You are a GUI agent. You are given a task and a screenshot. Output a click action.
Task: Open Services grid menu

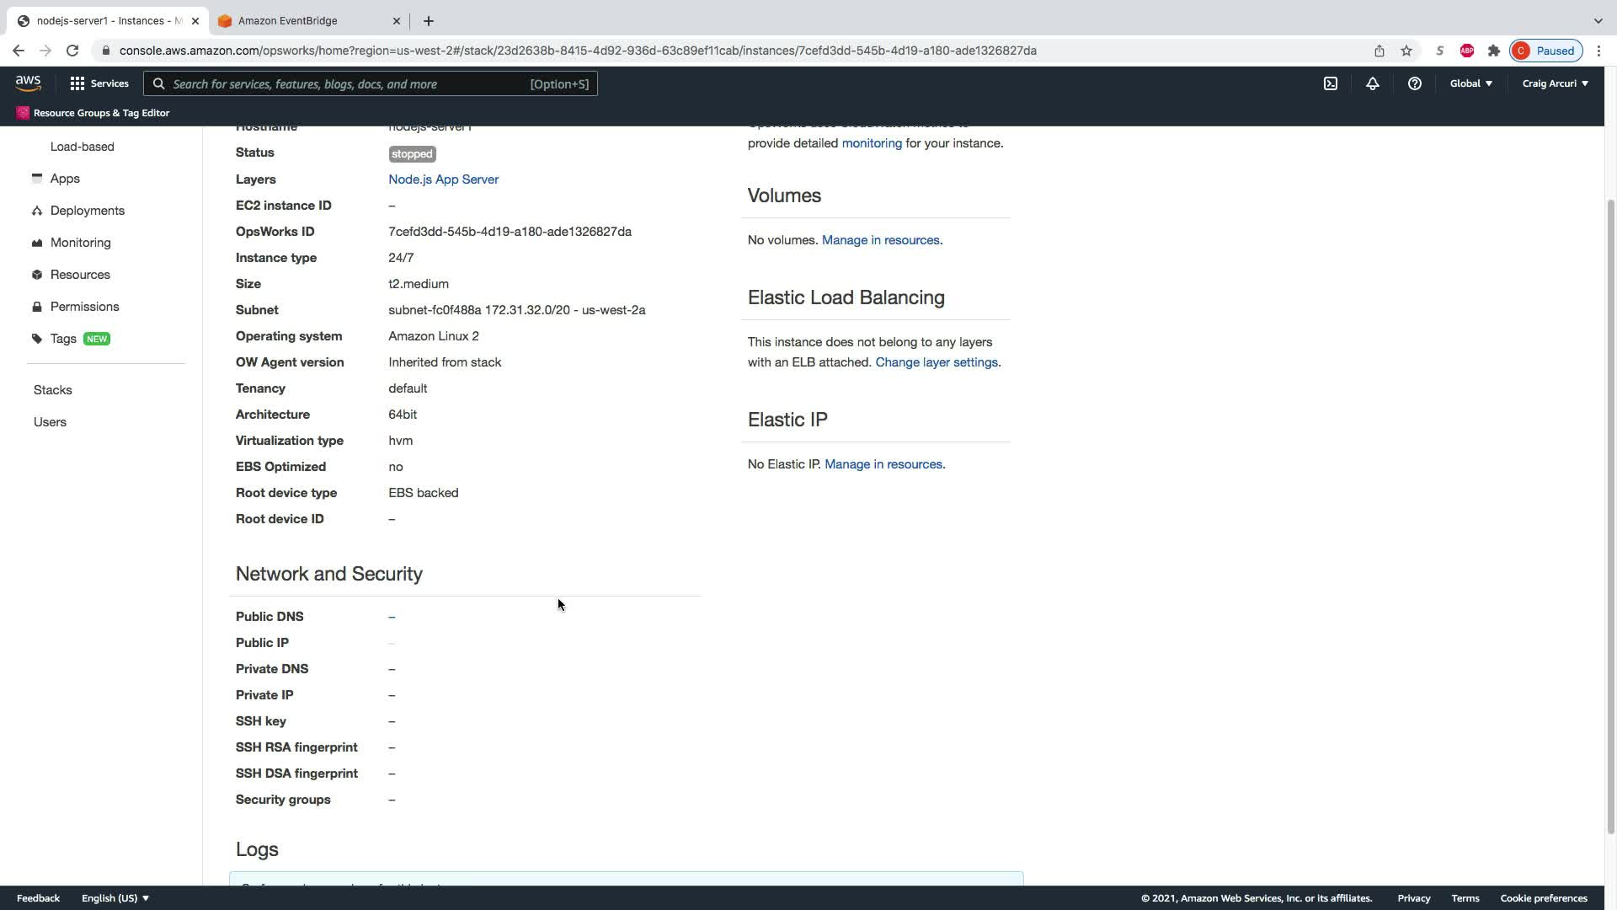tap(99, 83)
